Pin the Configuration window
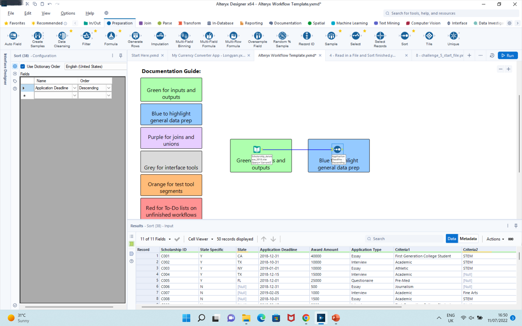The image size is (522, 326). pos(121,56)
